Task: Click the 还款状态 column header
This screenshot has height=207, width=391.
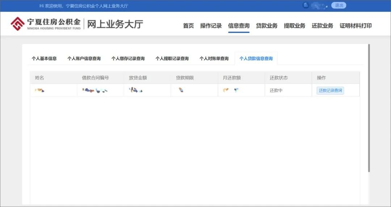Action: point(279,78)
